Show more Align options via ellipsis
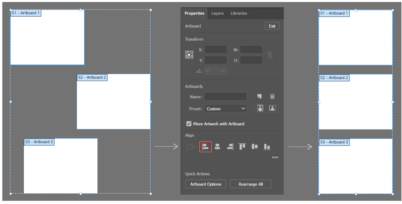Image resolution: width=402 pixels, height=204 pixels. pos(275,157)
